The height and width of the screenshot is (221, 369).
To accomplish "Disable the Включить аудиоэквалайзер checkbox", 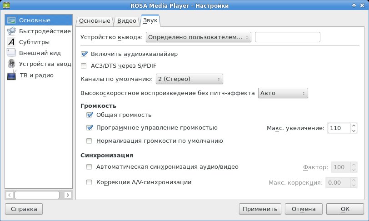I will [84, 54].
